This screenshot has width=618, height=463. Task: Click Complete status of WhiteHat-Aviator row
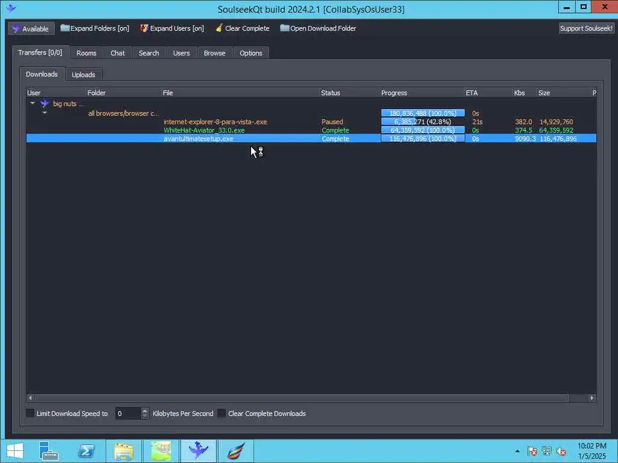336,130
